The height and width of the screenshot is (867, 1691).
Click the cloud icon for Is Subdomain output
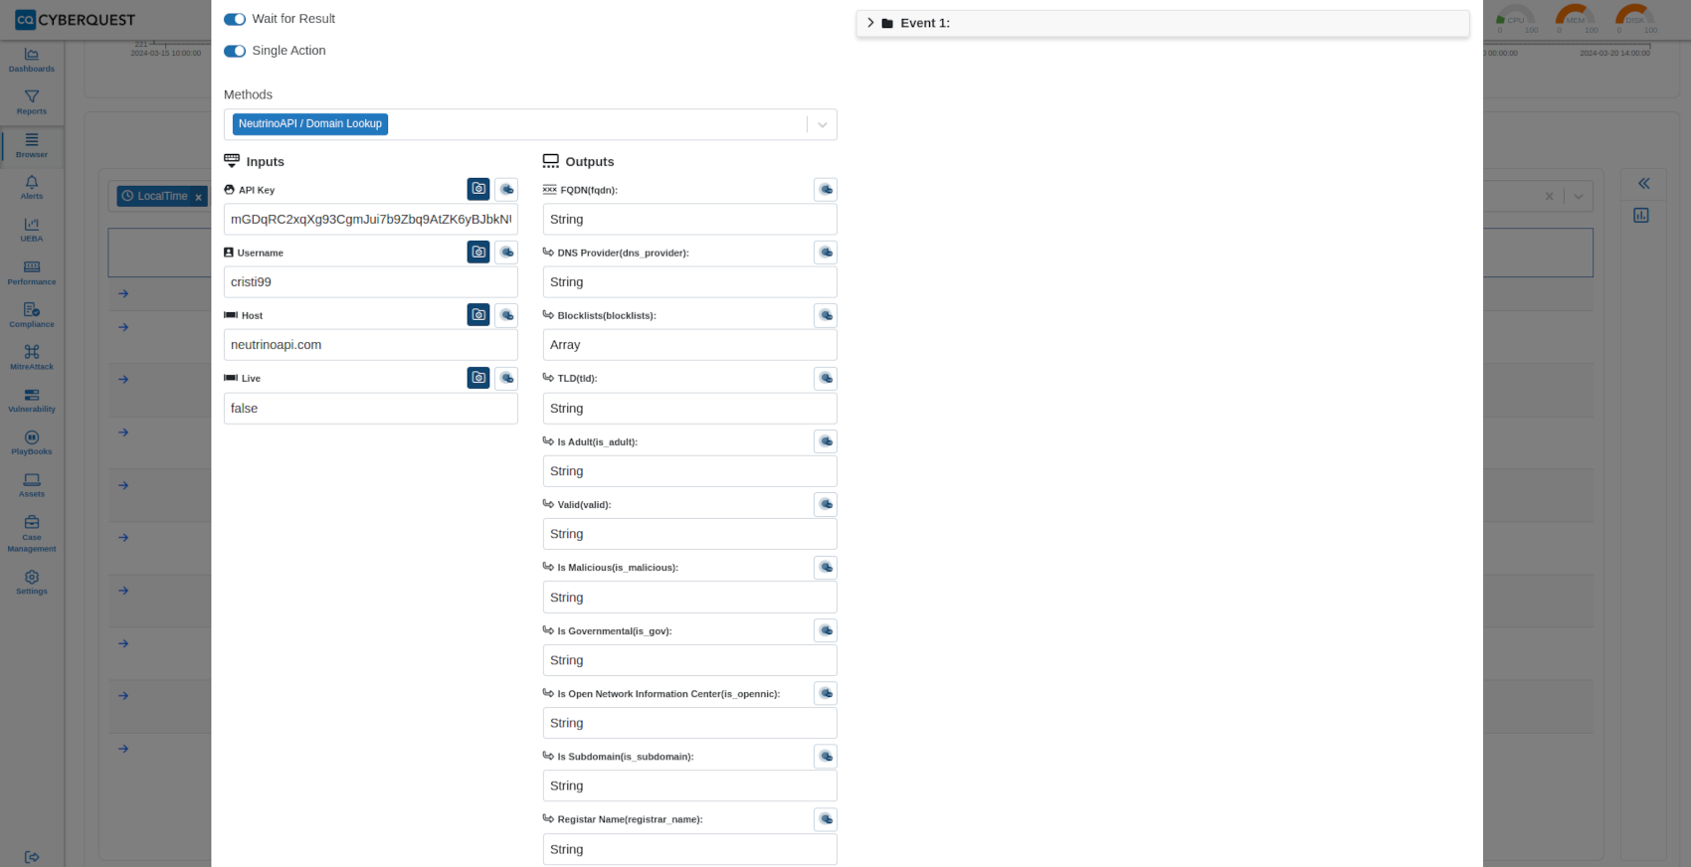826,757
